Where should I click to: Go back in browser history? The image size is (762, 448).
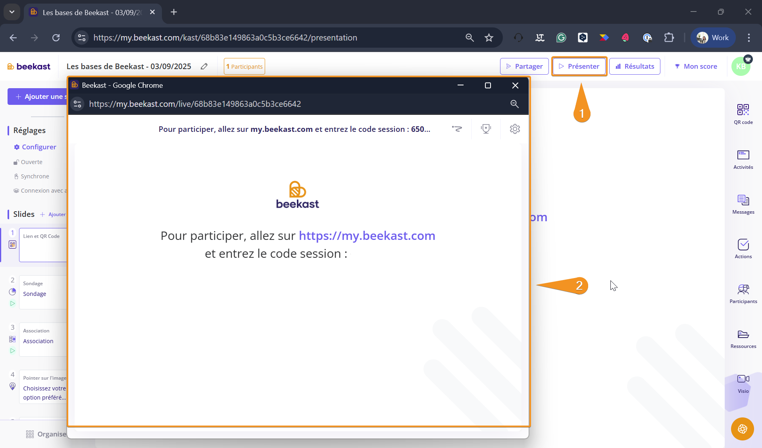[13, 38]
